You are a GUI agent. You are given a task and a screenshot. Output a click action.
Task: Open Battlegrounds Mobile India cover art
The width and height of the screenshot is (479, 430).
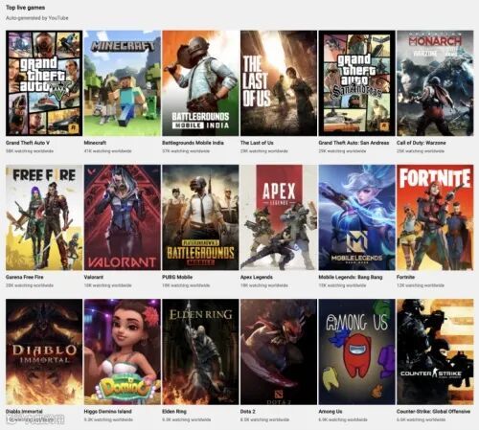(x=200, y=83)
